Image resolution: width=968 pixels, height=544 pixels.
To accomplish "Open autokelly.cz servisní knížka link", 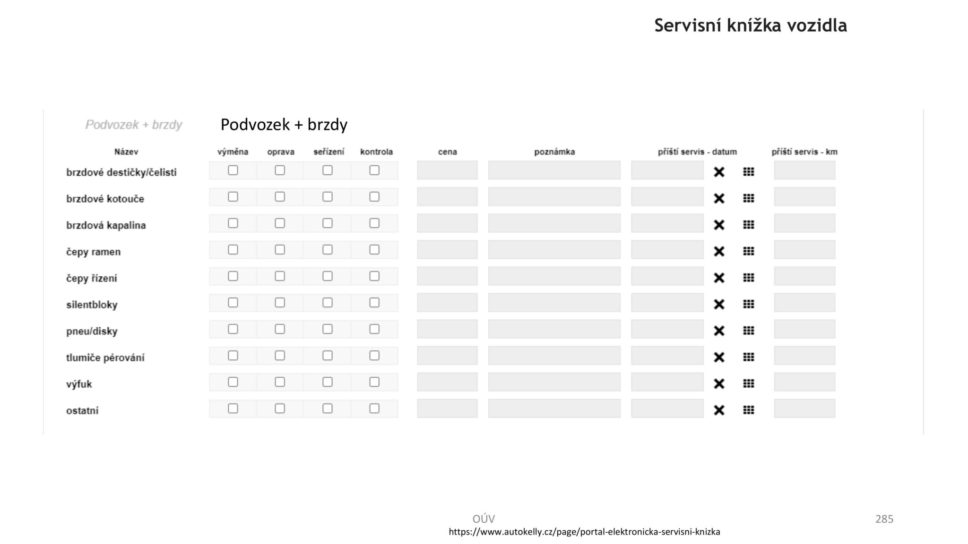I will 584,532.
